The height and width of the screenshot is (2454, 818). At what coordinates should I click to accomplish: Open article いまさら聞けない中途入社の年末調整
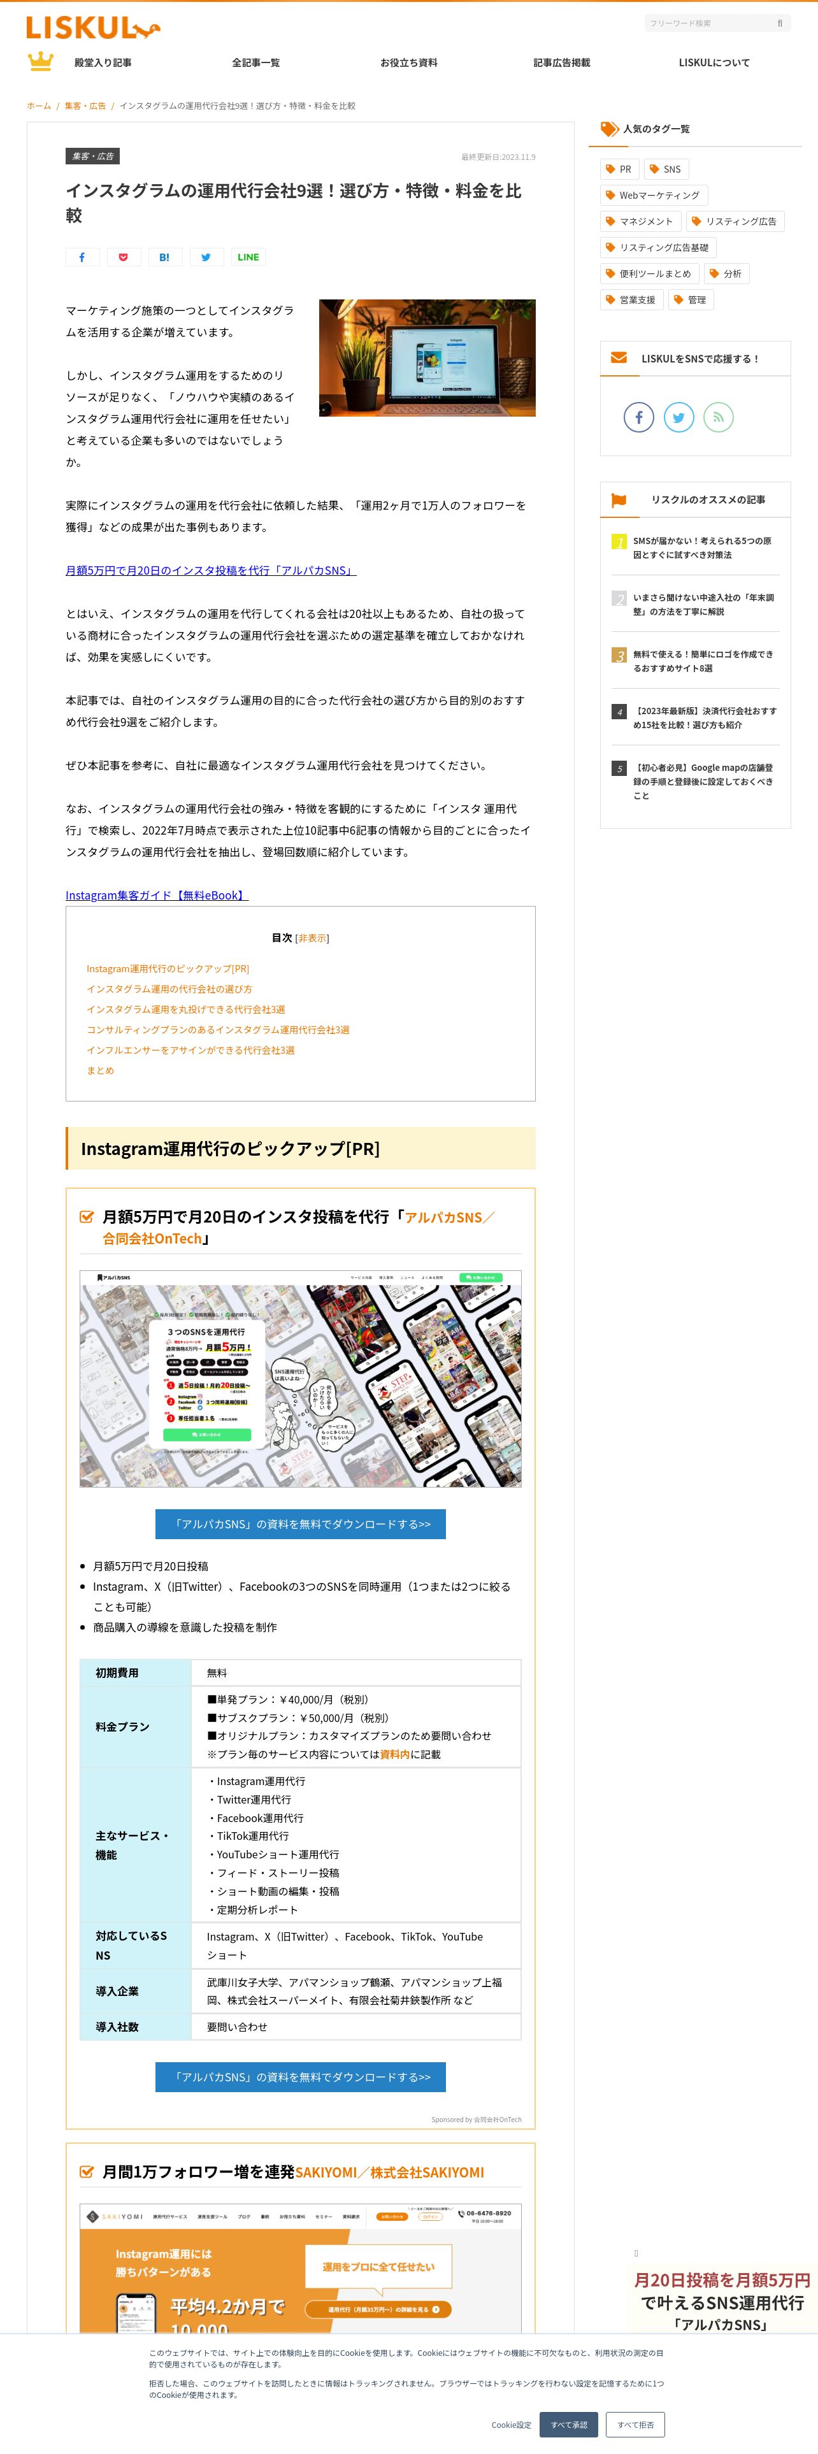pos(704,605)
